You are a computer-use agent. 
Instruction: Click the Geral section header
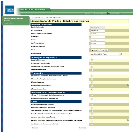56,102
